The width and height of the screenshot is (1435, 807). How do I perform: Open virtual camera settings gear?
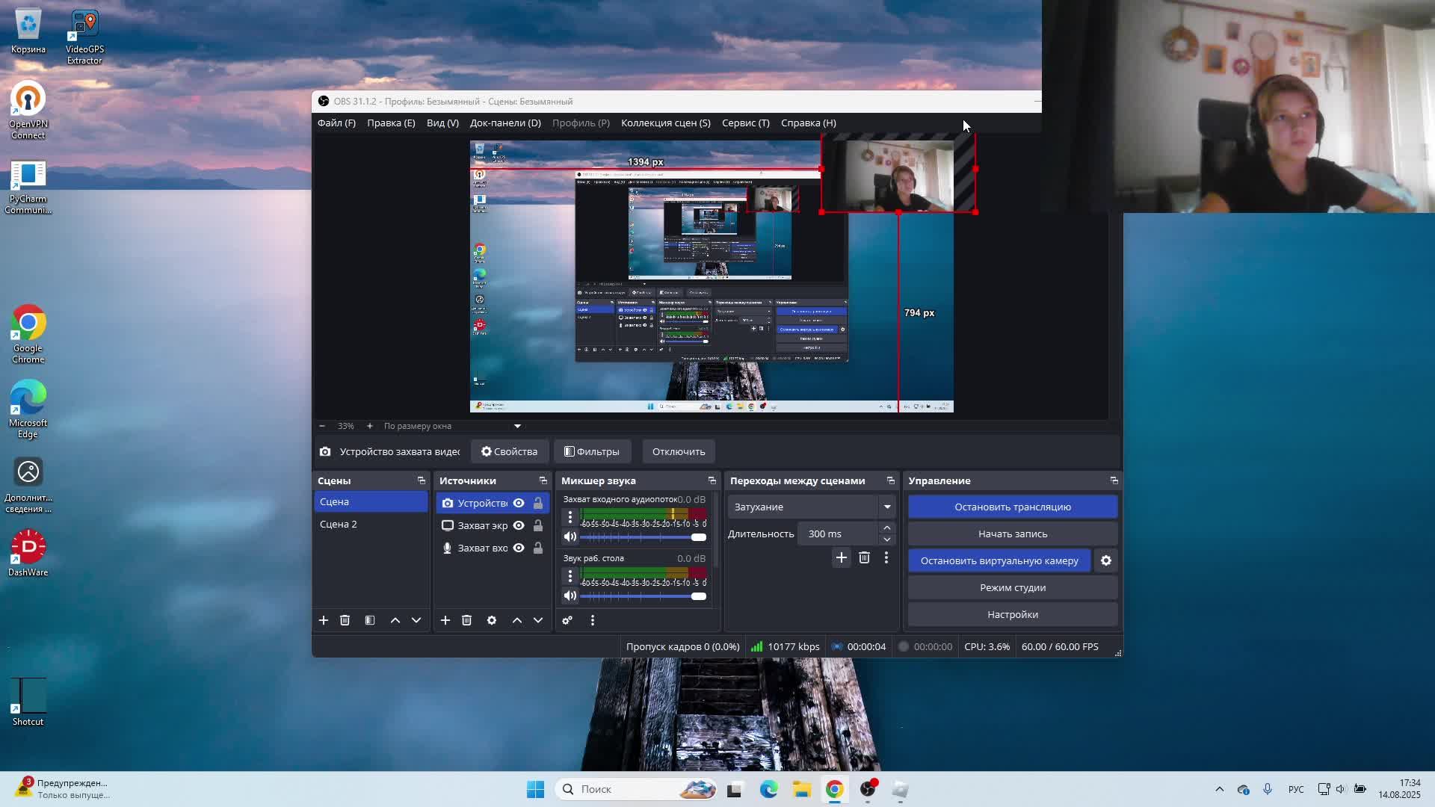(x=1106, y=560)
